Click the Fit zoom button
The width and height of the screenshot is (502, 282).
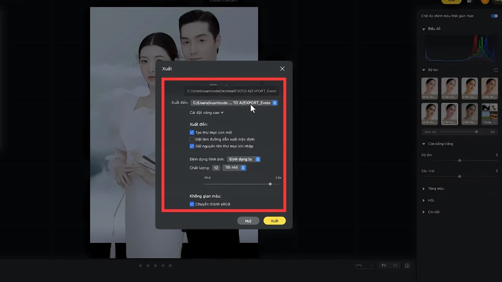[384, 265]
